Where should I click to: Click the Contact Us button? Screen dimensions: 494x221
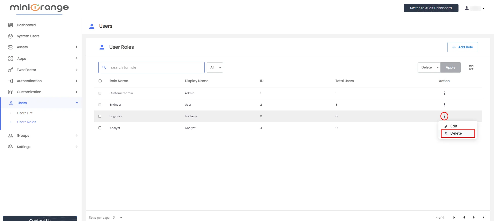pos(40,218)
